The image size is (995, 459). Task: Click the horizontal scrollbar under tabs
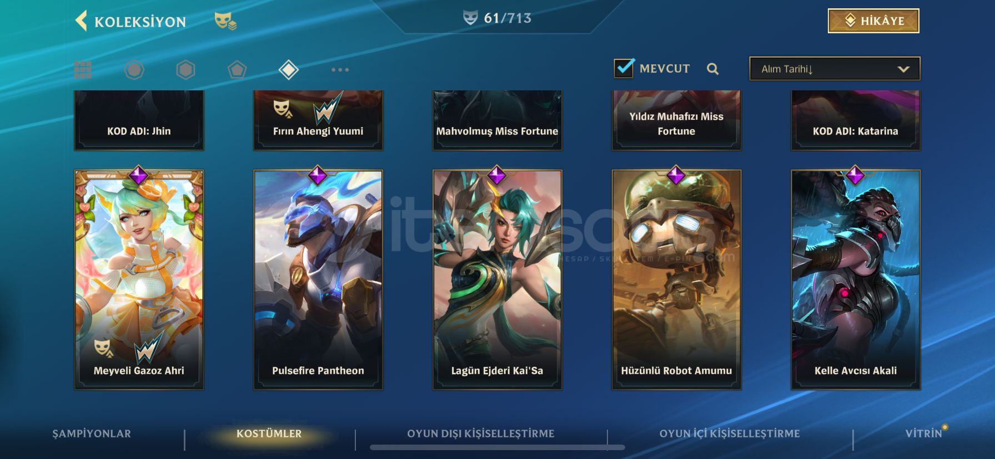tap(497, 447)
